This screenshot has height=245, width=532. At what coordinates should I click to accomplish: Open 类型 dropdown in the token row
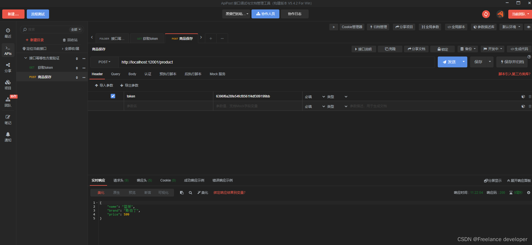pyautogui.click(x=337, y=97)
